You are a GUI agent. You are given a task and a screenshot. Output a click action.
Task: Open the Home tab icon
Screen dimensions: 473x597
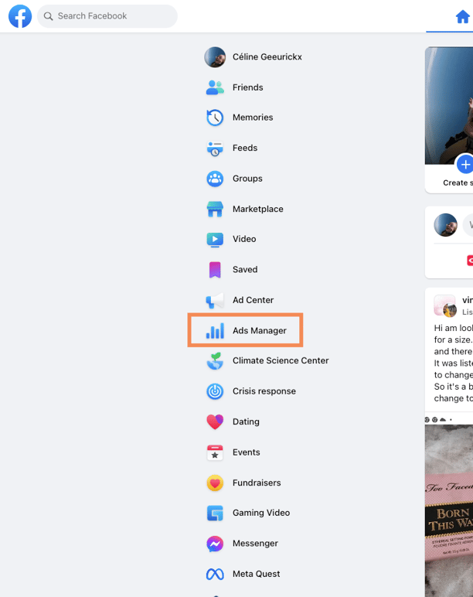(x=462, y=16)
